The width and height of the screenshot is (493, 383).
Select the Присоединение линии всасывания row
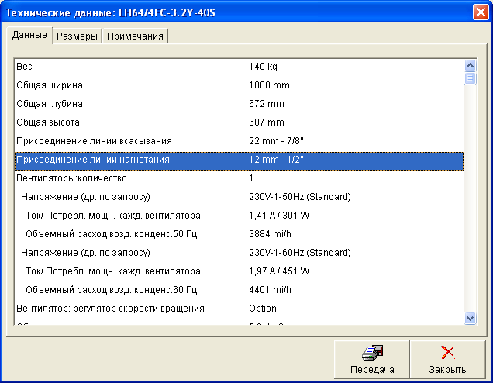(239, 141)
